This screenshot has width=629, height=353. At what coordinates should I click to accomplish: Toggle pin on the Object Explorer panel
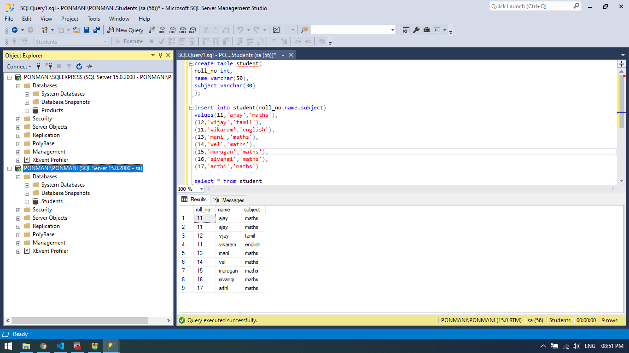[159, 55]
